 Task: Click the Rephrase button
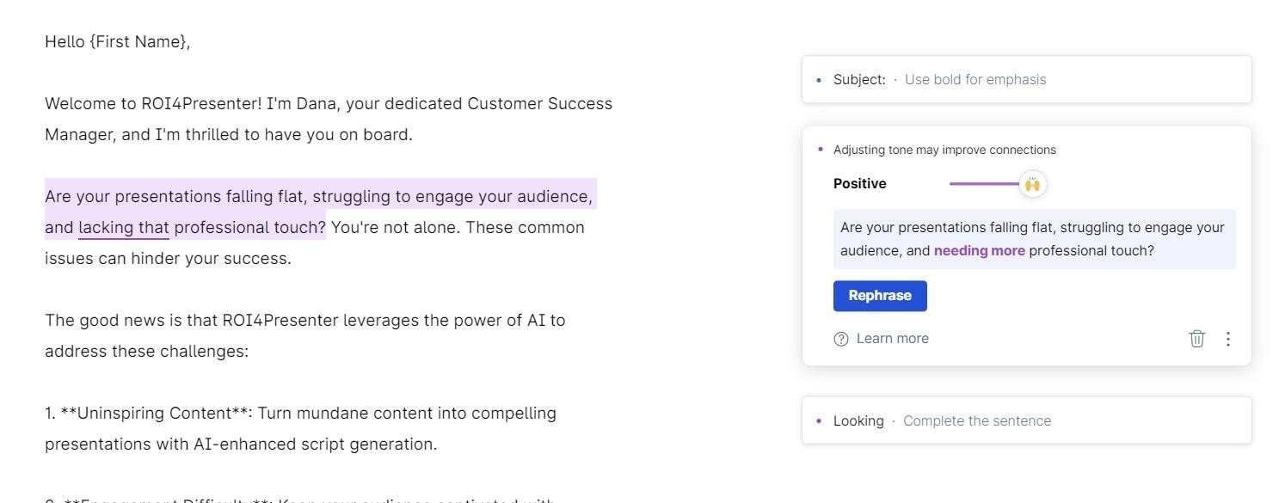click(x=879, y=295)
